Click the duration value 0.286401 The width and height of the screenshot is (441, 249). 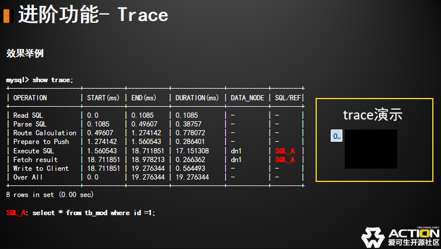click(x=190, y=142)
